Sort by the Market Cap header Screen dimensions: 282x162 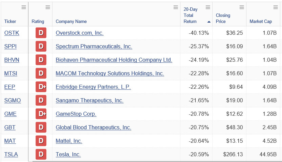click(x=261, y=21)
